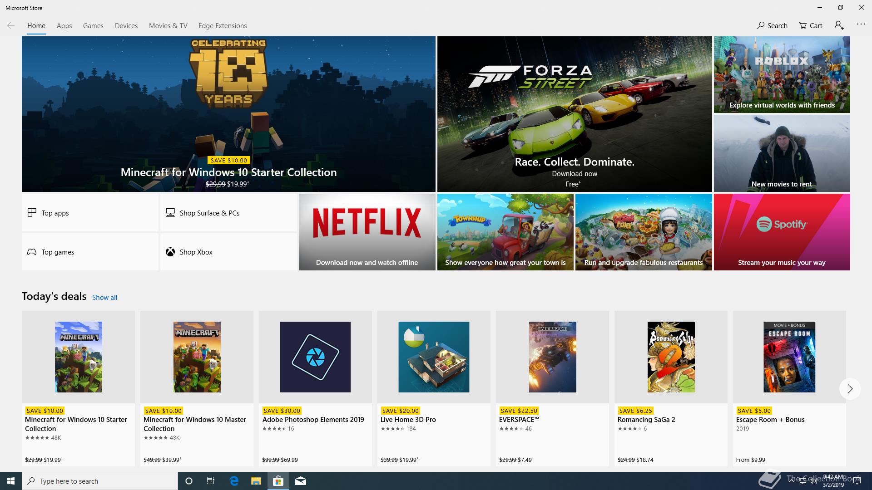Open the Romancing SaGa 2 deal cover
This screenshot has width=872, height=490.
click(x=671, y=357)
